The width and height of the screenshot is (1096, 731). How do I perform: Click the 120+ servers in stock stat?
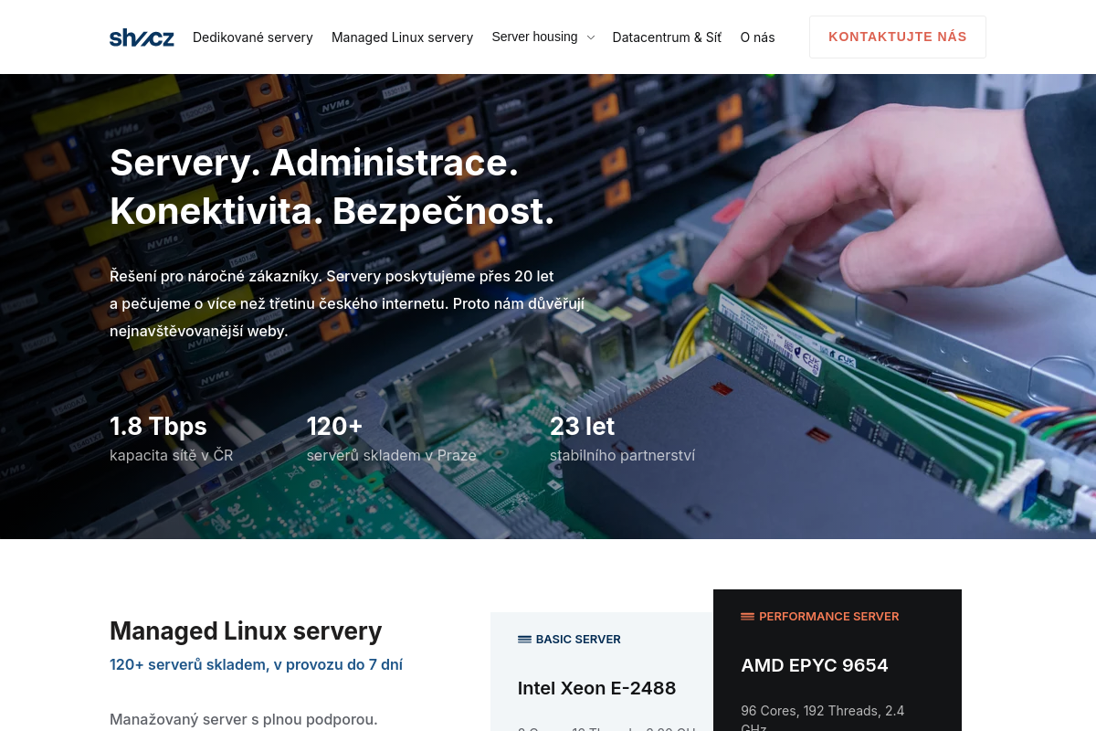pos(391,440)
